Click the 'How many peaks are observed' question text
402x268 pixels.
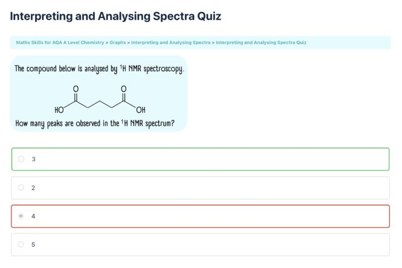click(x=95, y=123)
